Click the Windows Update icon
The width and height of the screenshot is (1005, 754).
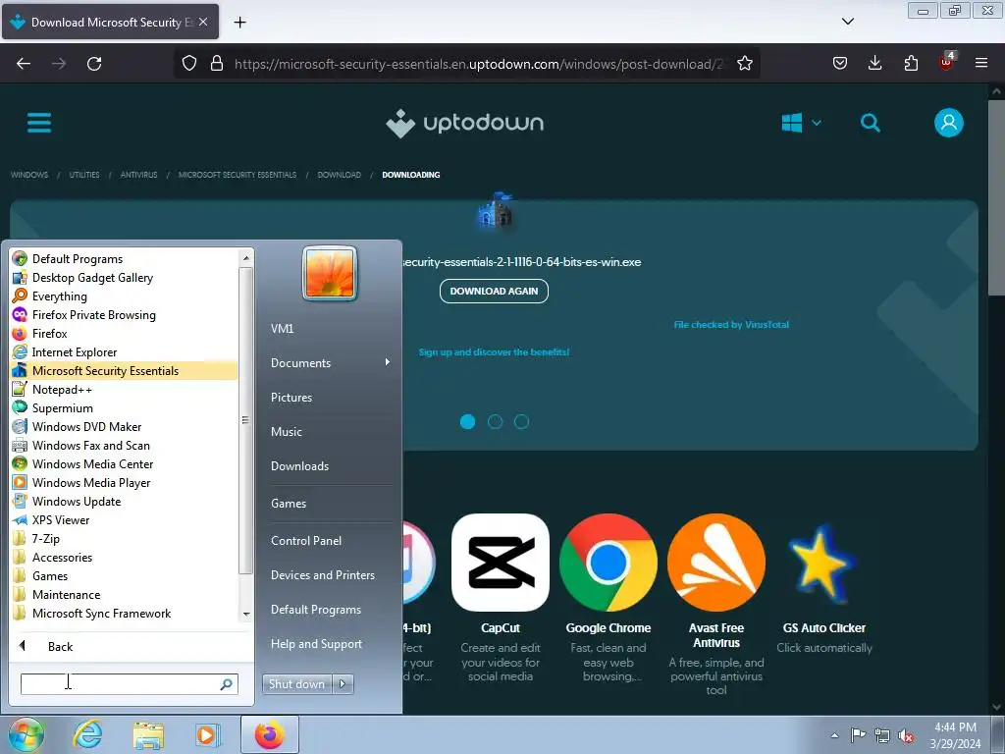[x=20, y=501]
